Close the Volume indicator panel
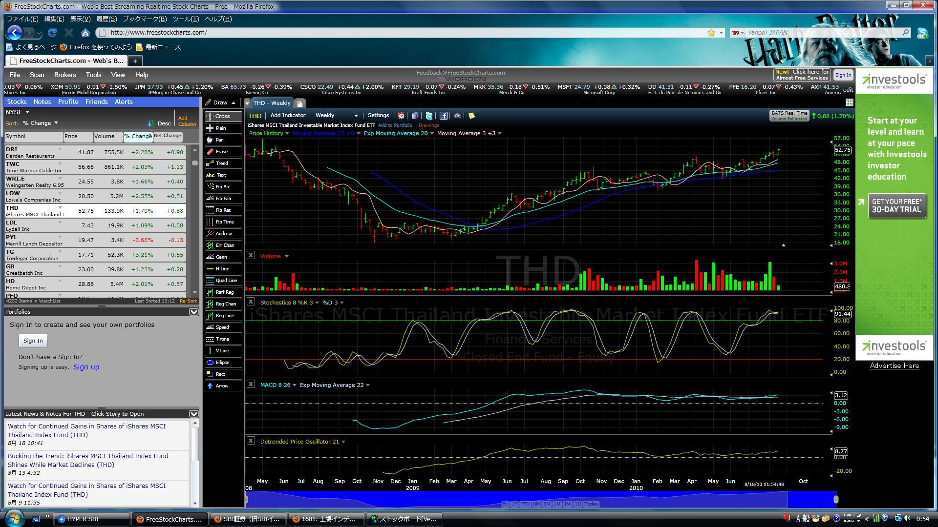Viewport: 938px width, 527px height. [x=251, y=255]
